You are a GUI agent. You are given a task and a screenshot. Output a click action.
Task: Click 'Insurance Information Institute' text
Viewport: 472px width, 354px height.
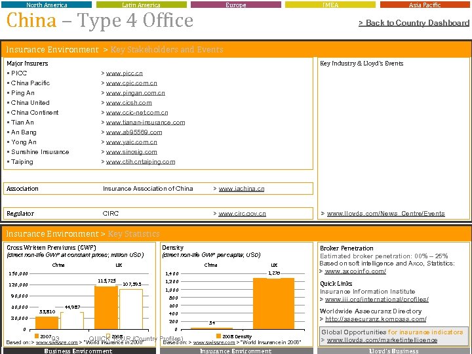click(x=368, y=292)
